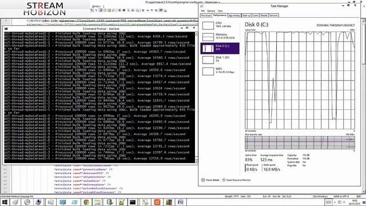Screen dimensions: 366x206
Task: Click the taskbar clock and date
Action: (x=355, y=202)
